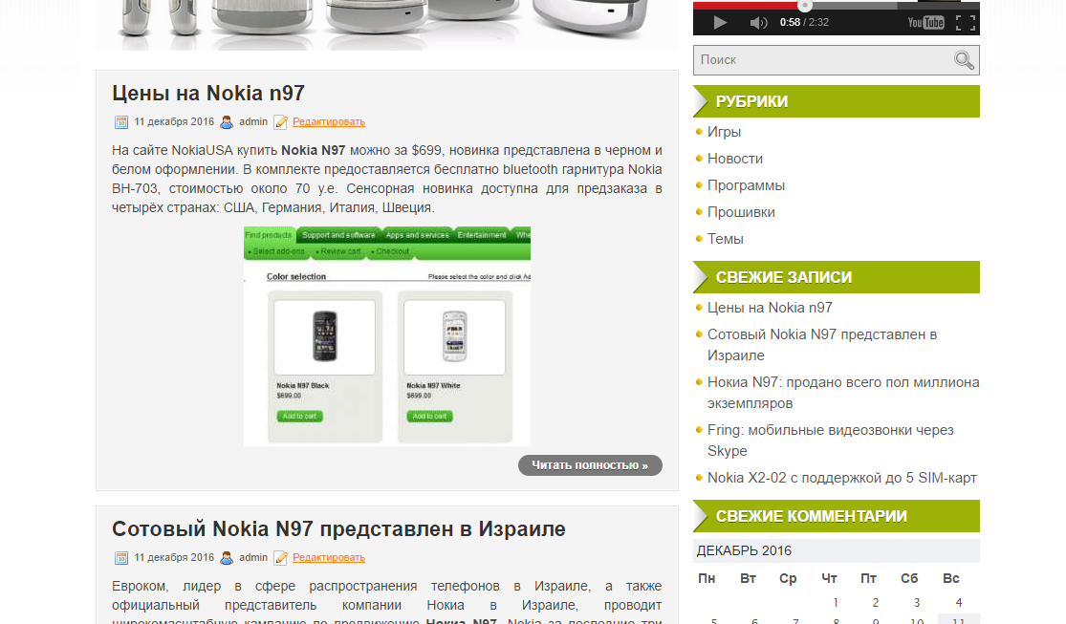Open recent post Nokia X2-02 с поддержкой
The image size is (1066, 624).
[x=841, y=478]
